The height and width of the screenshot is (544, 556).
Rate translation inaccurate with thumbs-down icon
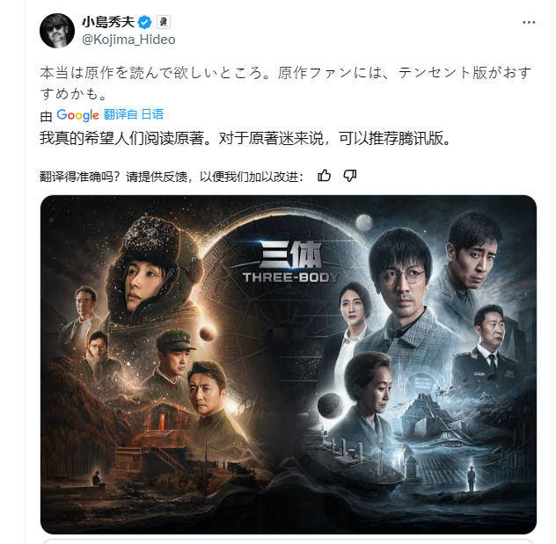[350, 176]
